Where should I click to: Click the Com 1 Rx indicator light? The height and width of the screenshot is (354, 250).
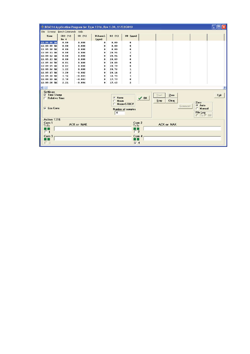click(49, 129)
